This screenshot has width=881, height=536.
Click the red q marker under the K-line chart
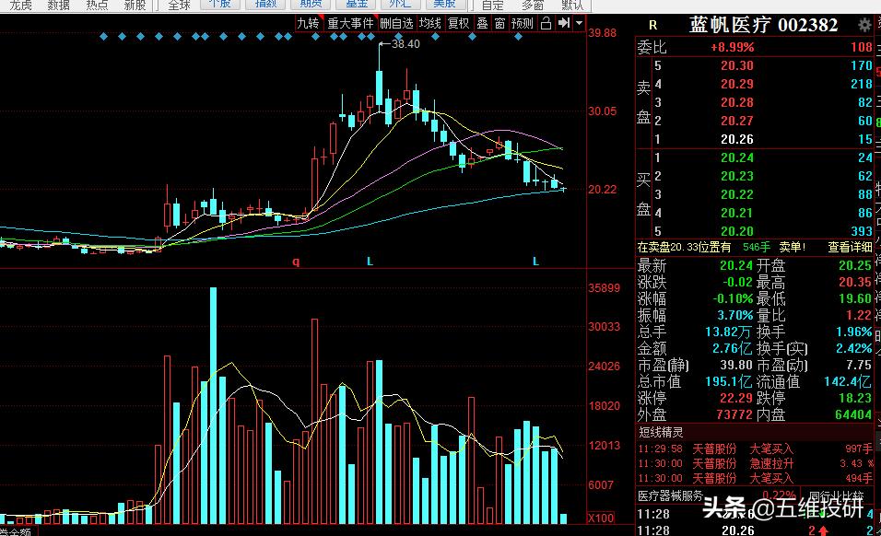[296, 262]
